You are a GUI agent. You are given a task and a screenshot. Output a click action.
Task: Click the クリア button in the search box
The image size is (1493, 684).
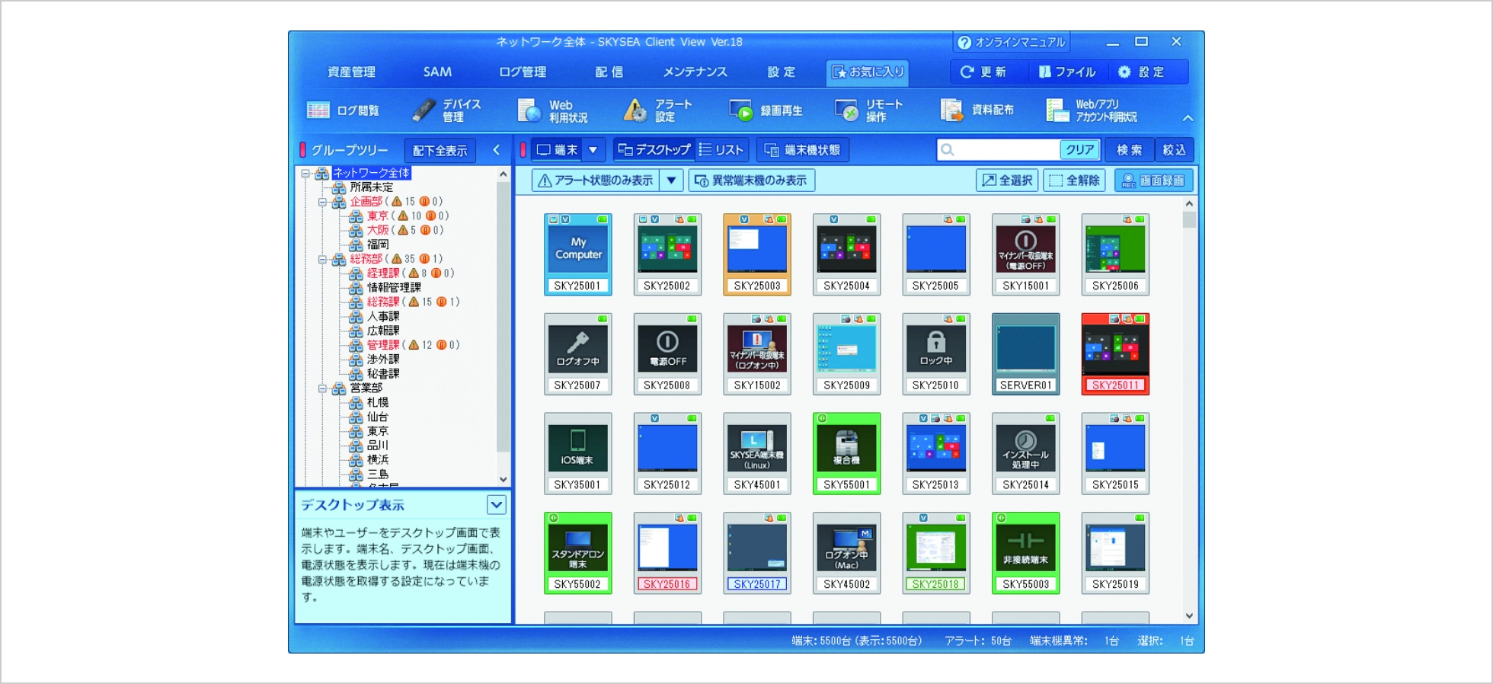1079,150
